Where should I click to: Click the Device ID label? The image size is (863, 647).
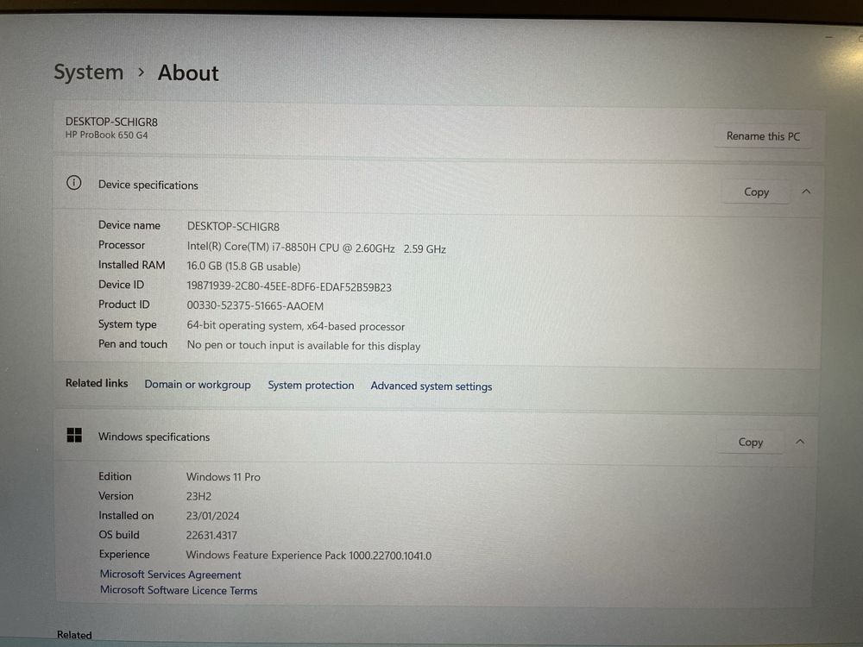click(x=121, y=285)
